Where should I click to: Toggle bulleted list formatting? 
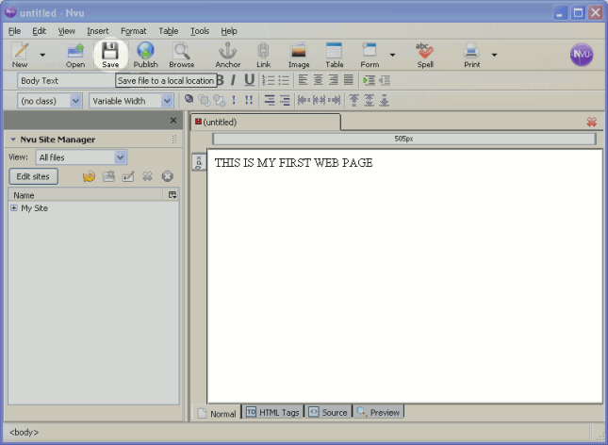[x=284, y=80]
